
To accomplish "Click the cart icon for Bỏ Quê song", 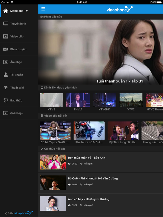I will (81, 185).
